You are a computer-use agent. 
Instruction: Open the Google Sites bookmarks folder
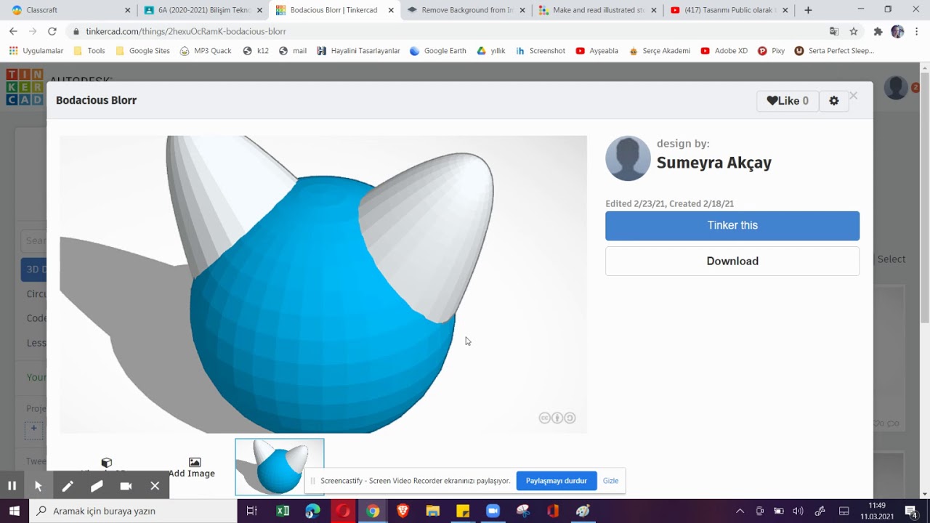[142, 51]
